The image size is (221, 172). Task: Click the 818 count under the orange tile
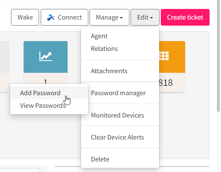(166, 83)
